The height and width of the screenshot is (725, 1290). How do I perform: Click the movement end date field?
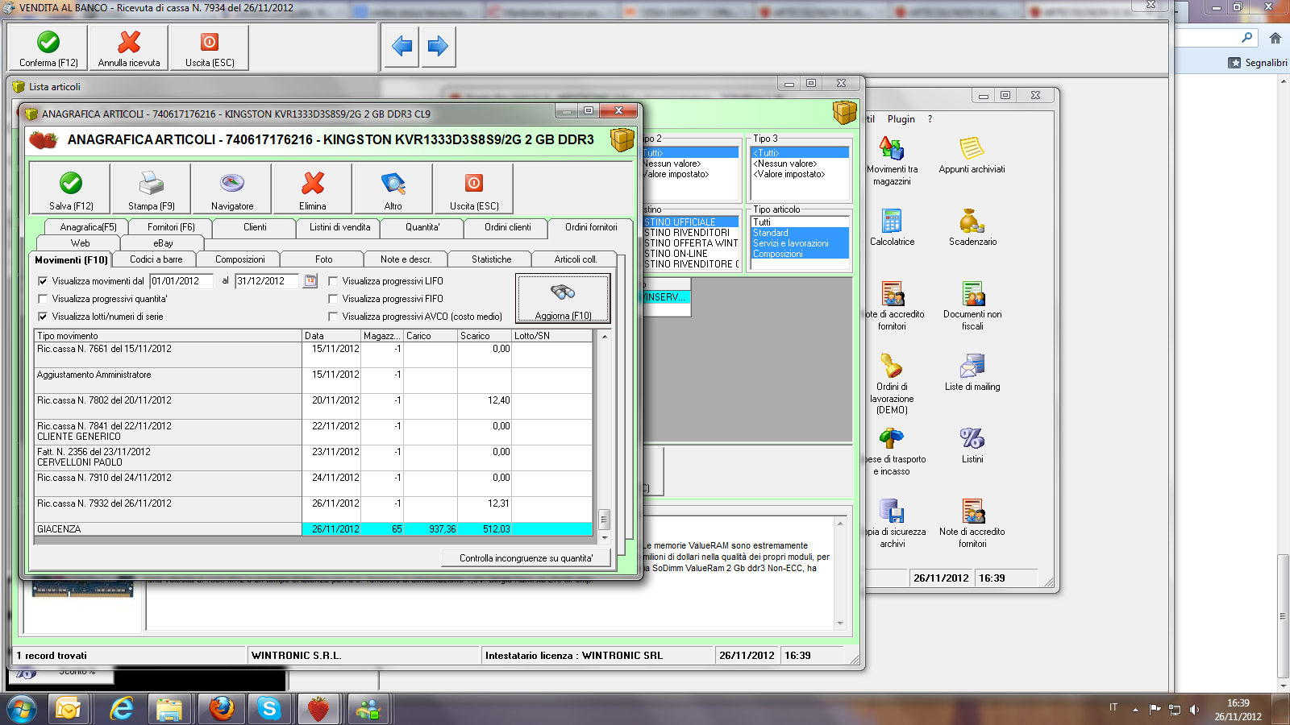(x=267, y=281)
